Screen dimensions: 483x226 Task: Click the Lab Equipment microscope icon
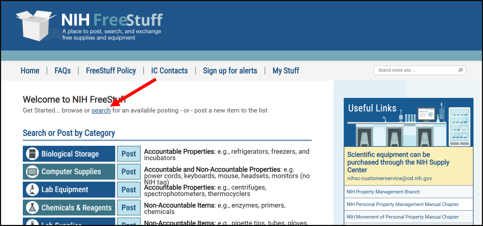click(x=32, y=190)
